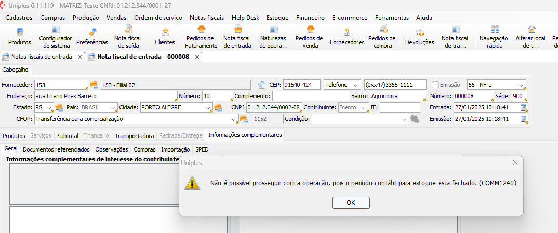This screenshot has width=558, height=233.
Task: Switch to the Transportadora tab
Action: pos(135,135)
